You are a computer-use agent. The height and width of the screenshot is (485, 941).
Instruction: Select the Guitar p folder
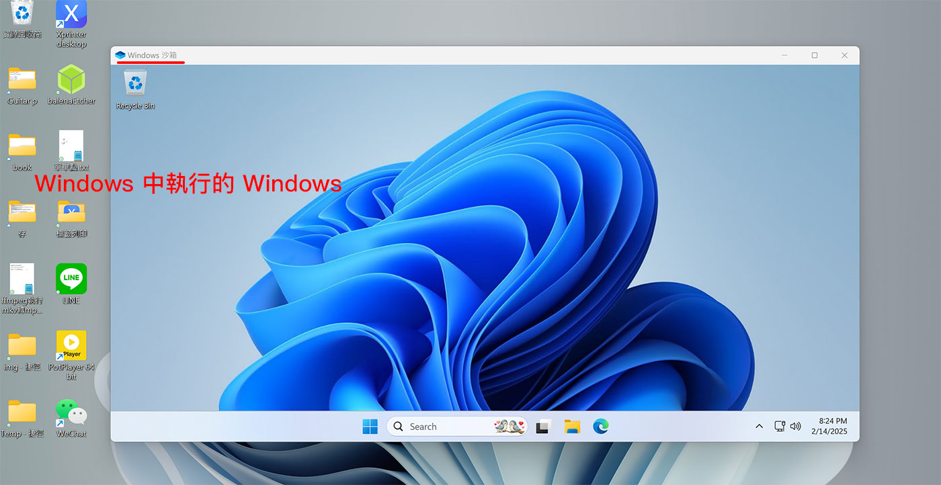(22, 85)
